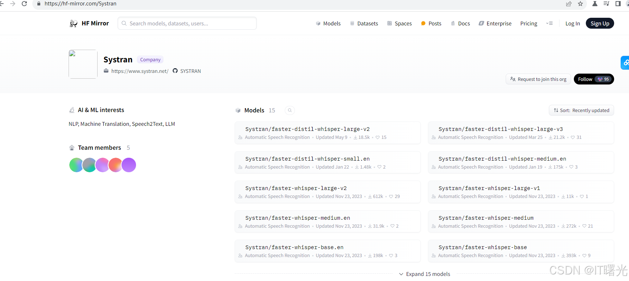The height and width of the screenshot is (281, 629).
Task: Click the like heart icon on faster-distil-whisper-large-v2
Action: [378, 137]
